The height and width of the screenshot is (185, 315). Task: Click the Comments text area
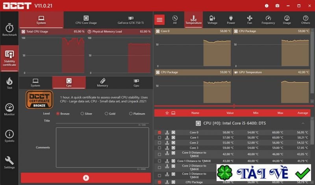[x=102, y=147]
